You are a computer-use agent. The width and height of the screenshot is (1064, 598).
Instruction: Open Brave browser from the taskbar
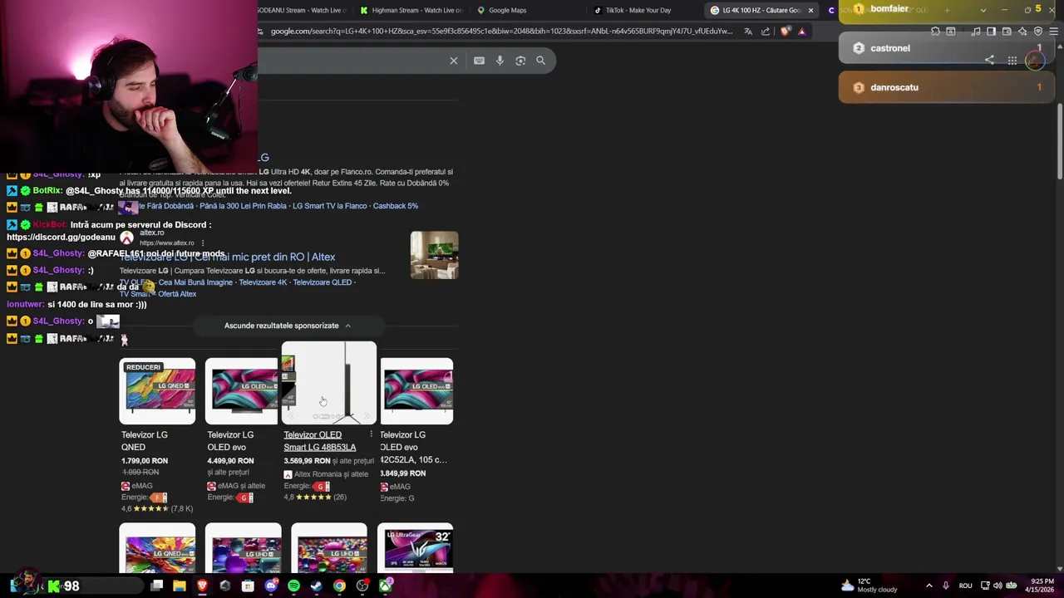(202, 586)
